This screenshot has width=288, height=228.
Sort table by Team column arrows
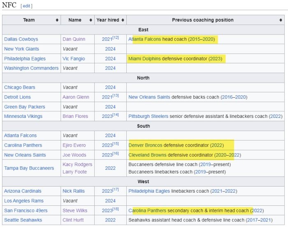[x=57, y=20]
